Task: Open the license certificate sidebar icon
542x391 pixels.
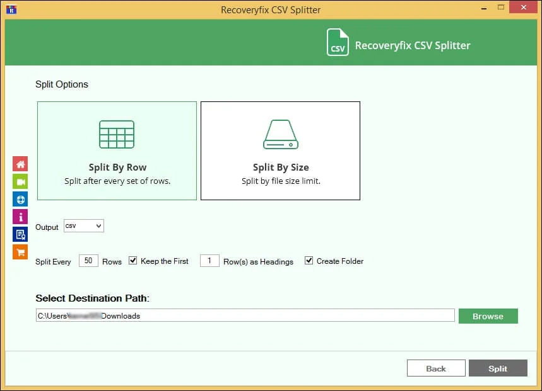Action: (x=20, y=234)
